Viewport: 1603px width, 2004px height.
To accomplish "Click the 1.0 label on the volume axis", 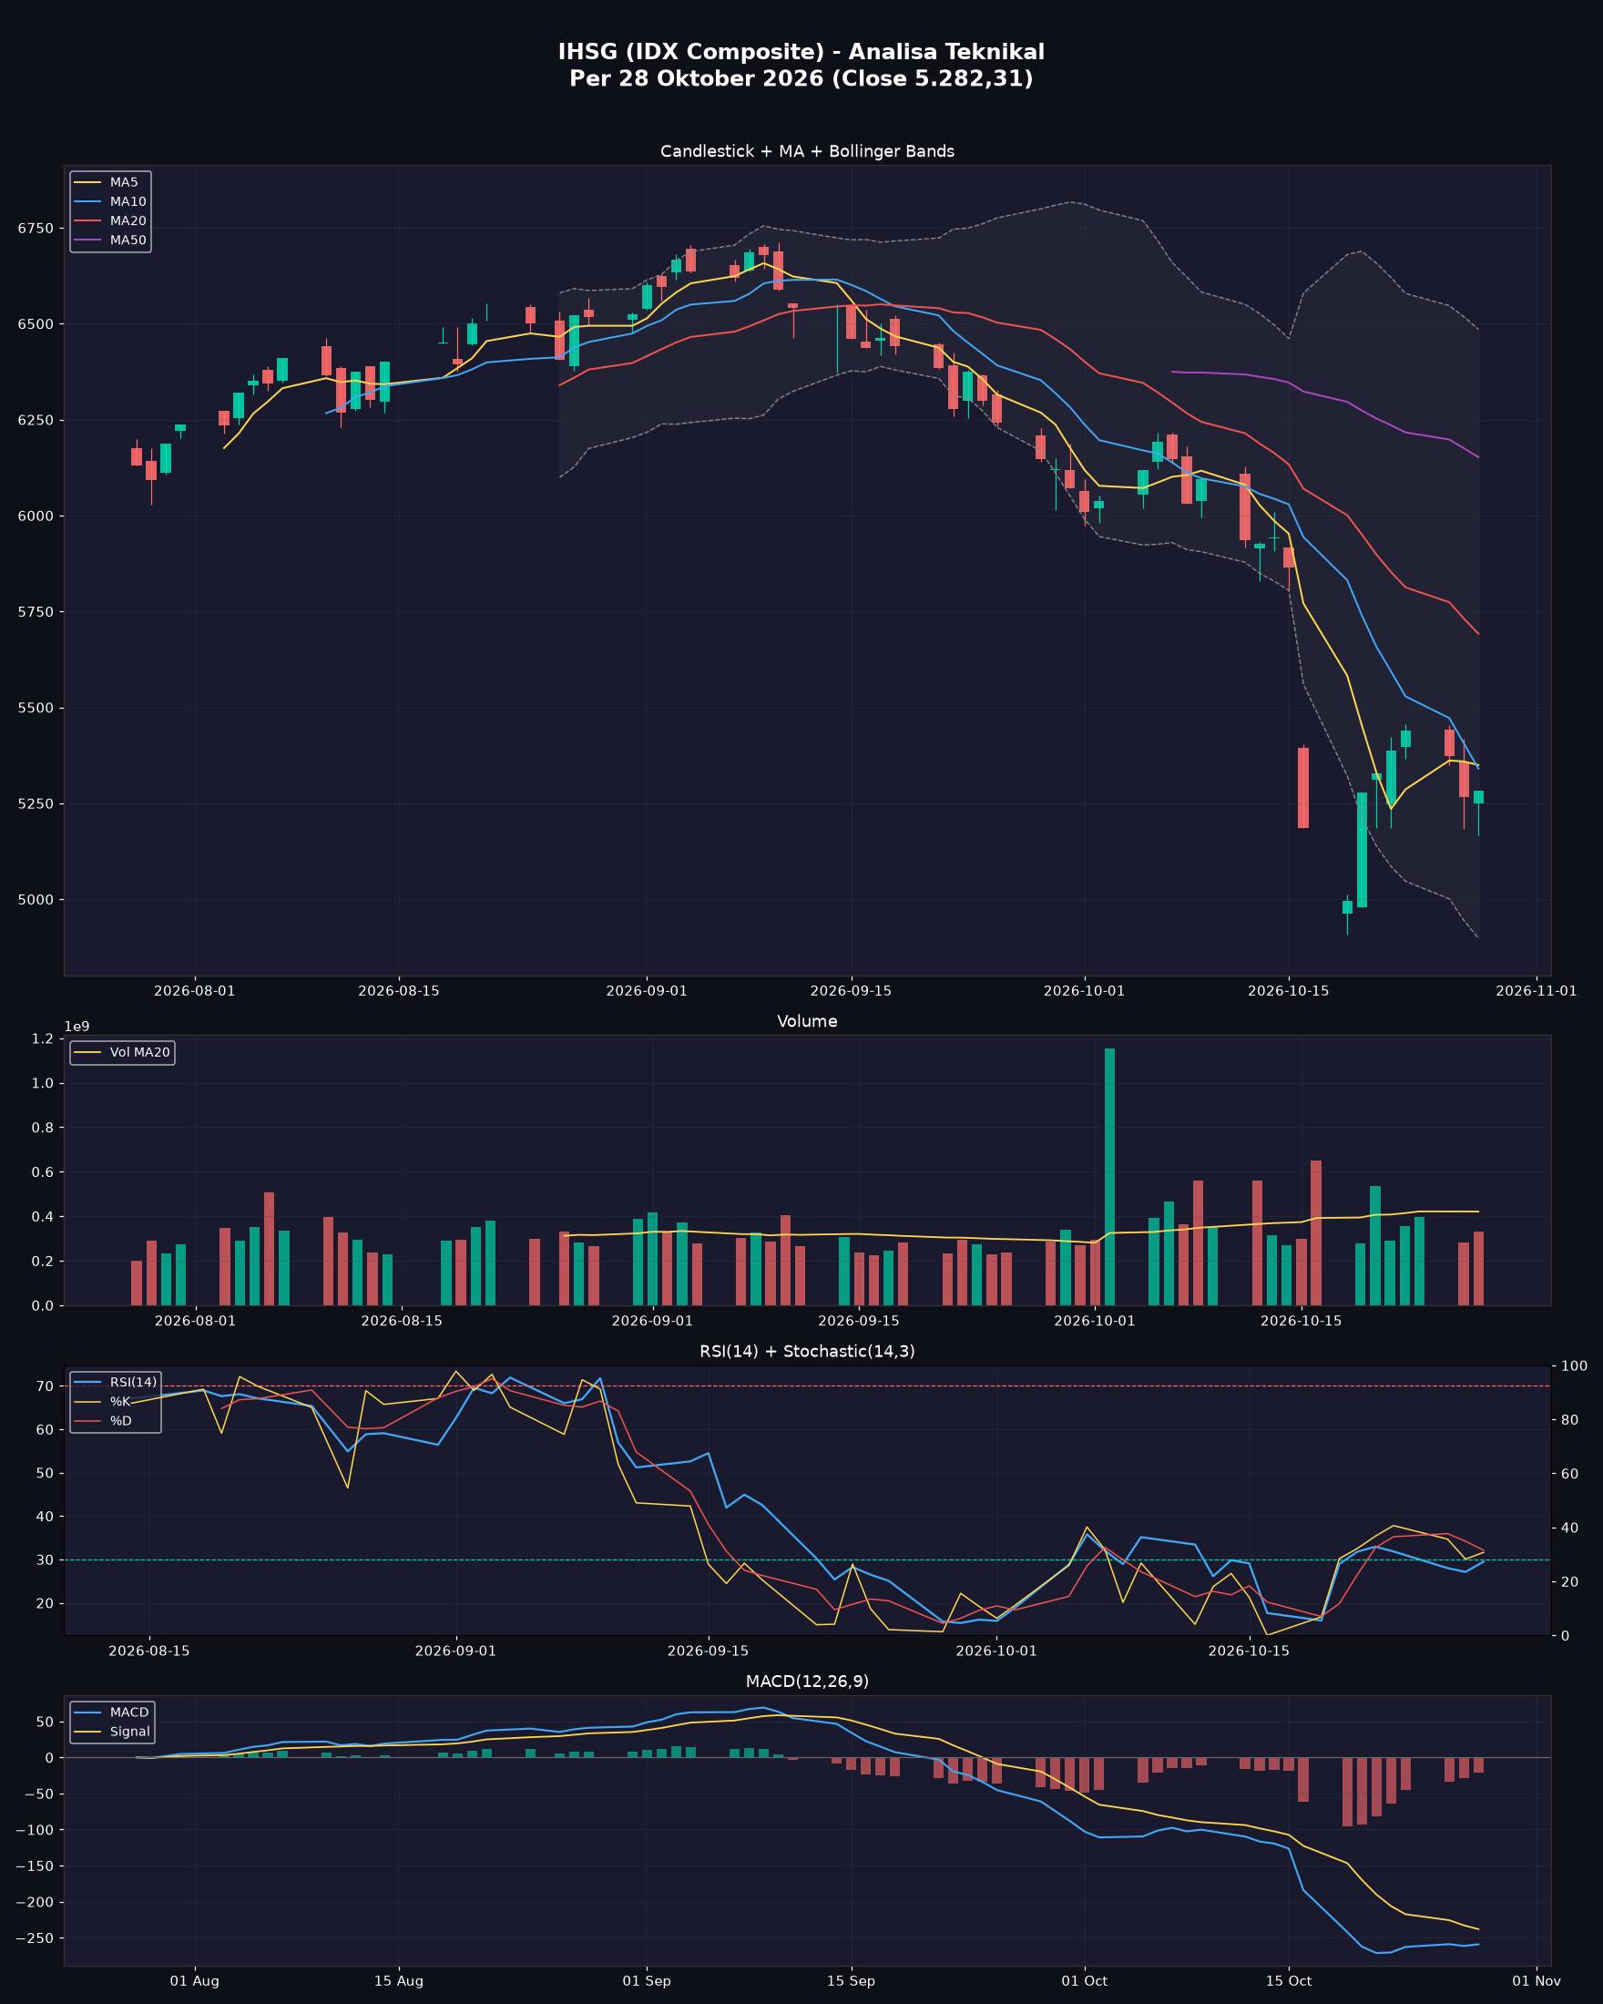I will 44,1084.
